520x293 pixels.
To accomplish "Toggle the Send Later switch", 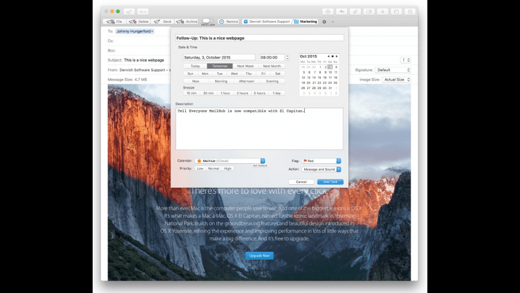I will (x=207, y=21).
